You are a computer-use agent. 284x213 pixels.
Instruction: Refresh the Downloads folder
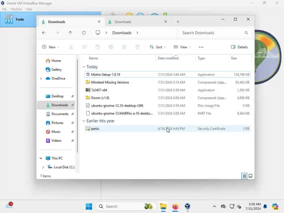pyautogui.click(x=84, y=33)
